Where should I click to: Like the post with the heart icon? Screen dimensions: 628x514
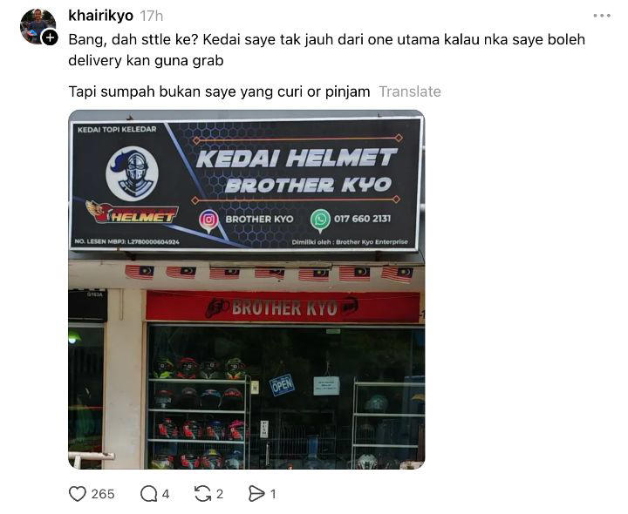tap(78, 494)
